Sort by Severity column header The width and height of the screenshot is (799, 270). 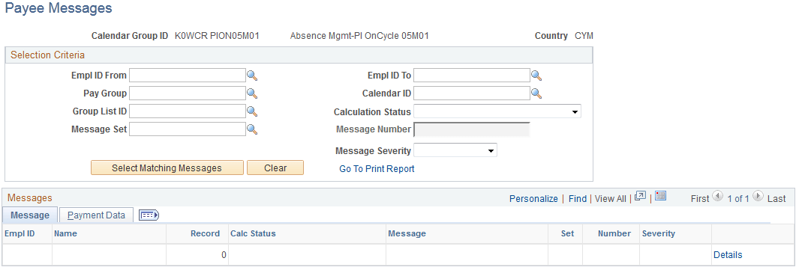pyautogui.click(x=659, y=233)
